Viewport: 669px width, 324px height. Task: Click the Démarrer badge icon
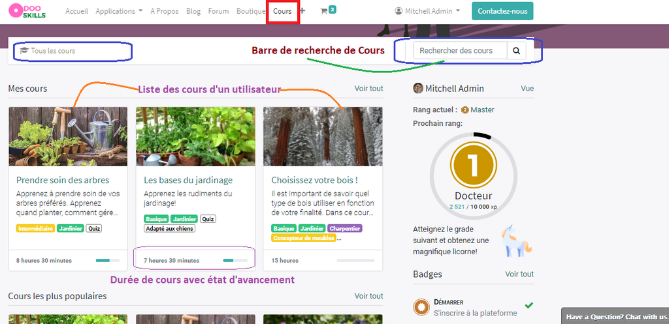421,307
